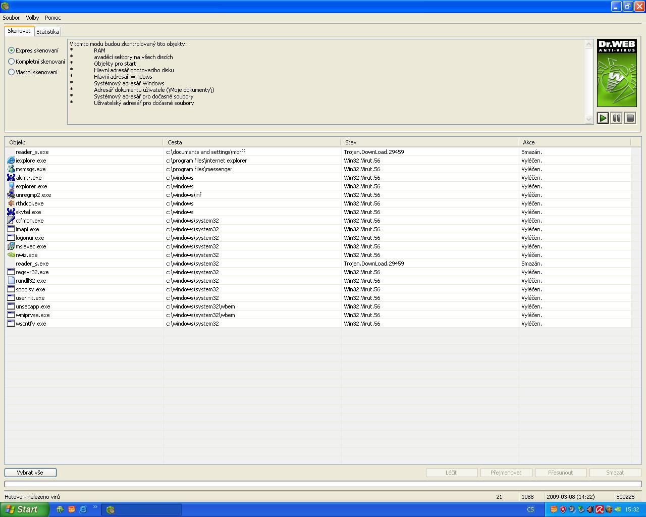This screenshot has width=646, height=517.
Task: Click the description box scroll-down arrow
Action: click(588, 119)
